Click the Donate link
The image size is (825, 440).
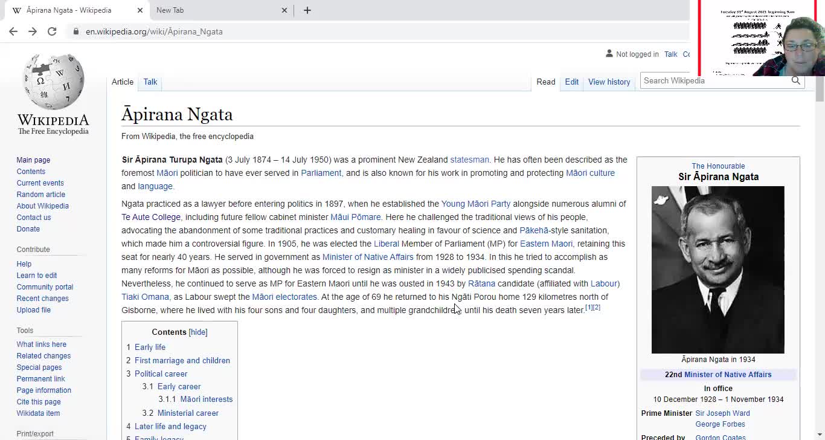[x=28, y=229]
